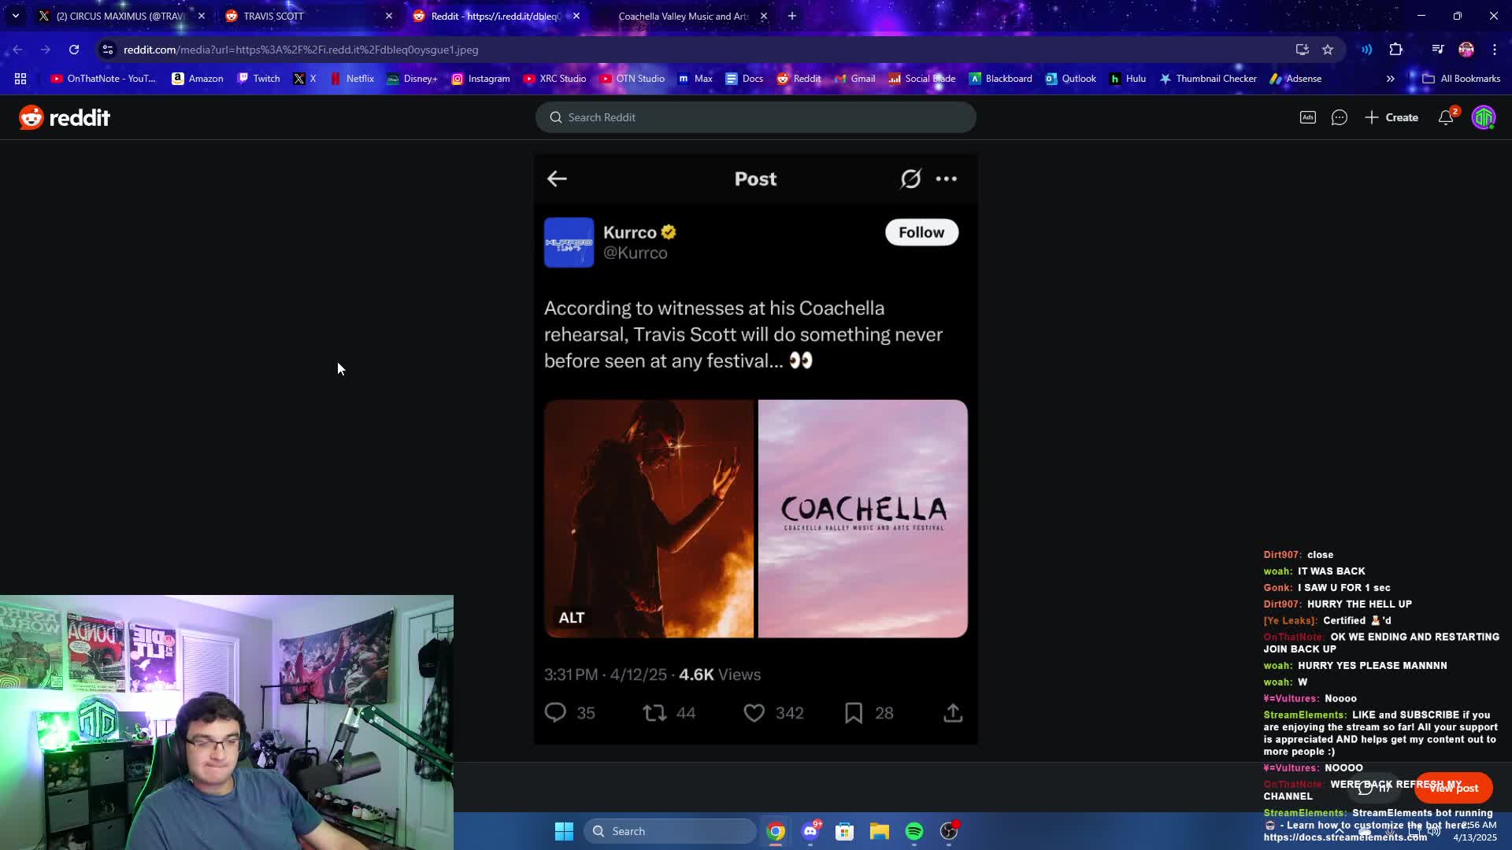Open the Reddit advertise Ads icon
Screen dimensions: 1512x850
click(x=1307, y=117)
